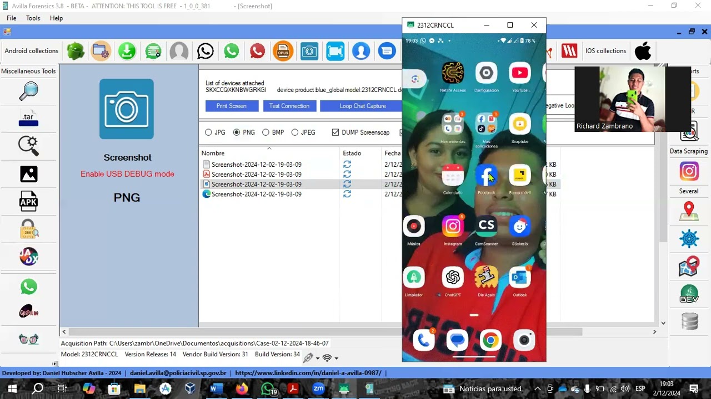Click the Windows Start button
This screenshot has height=399, width=711.
pos(12,389)
